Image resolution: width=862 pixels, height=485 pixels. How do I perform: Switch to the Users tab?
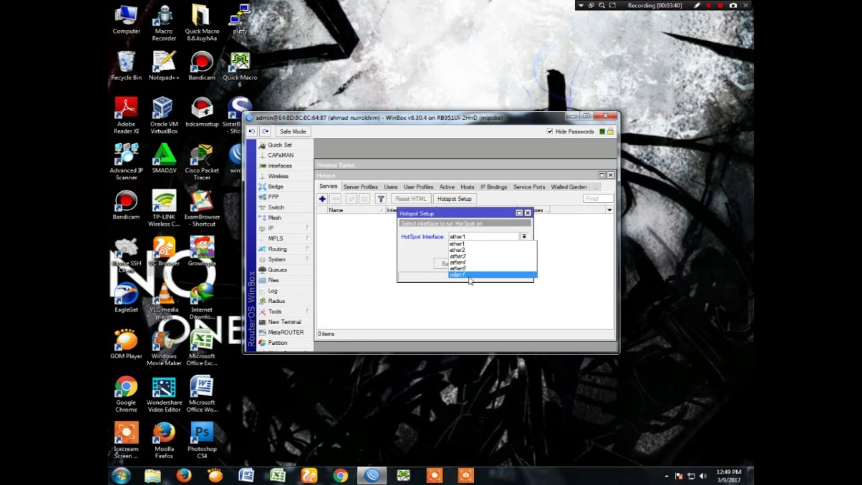click(391, 187)
